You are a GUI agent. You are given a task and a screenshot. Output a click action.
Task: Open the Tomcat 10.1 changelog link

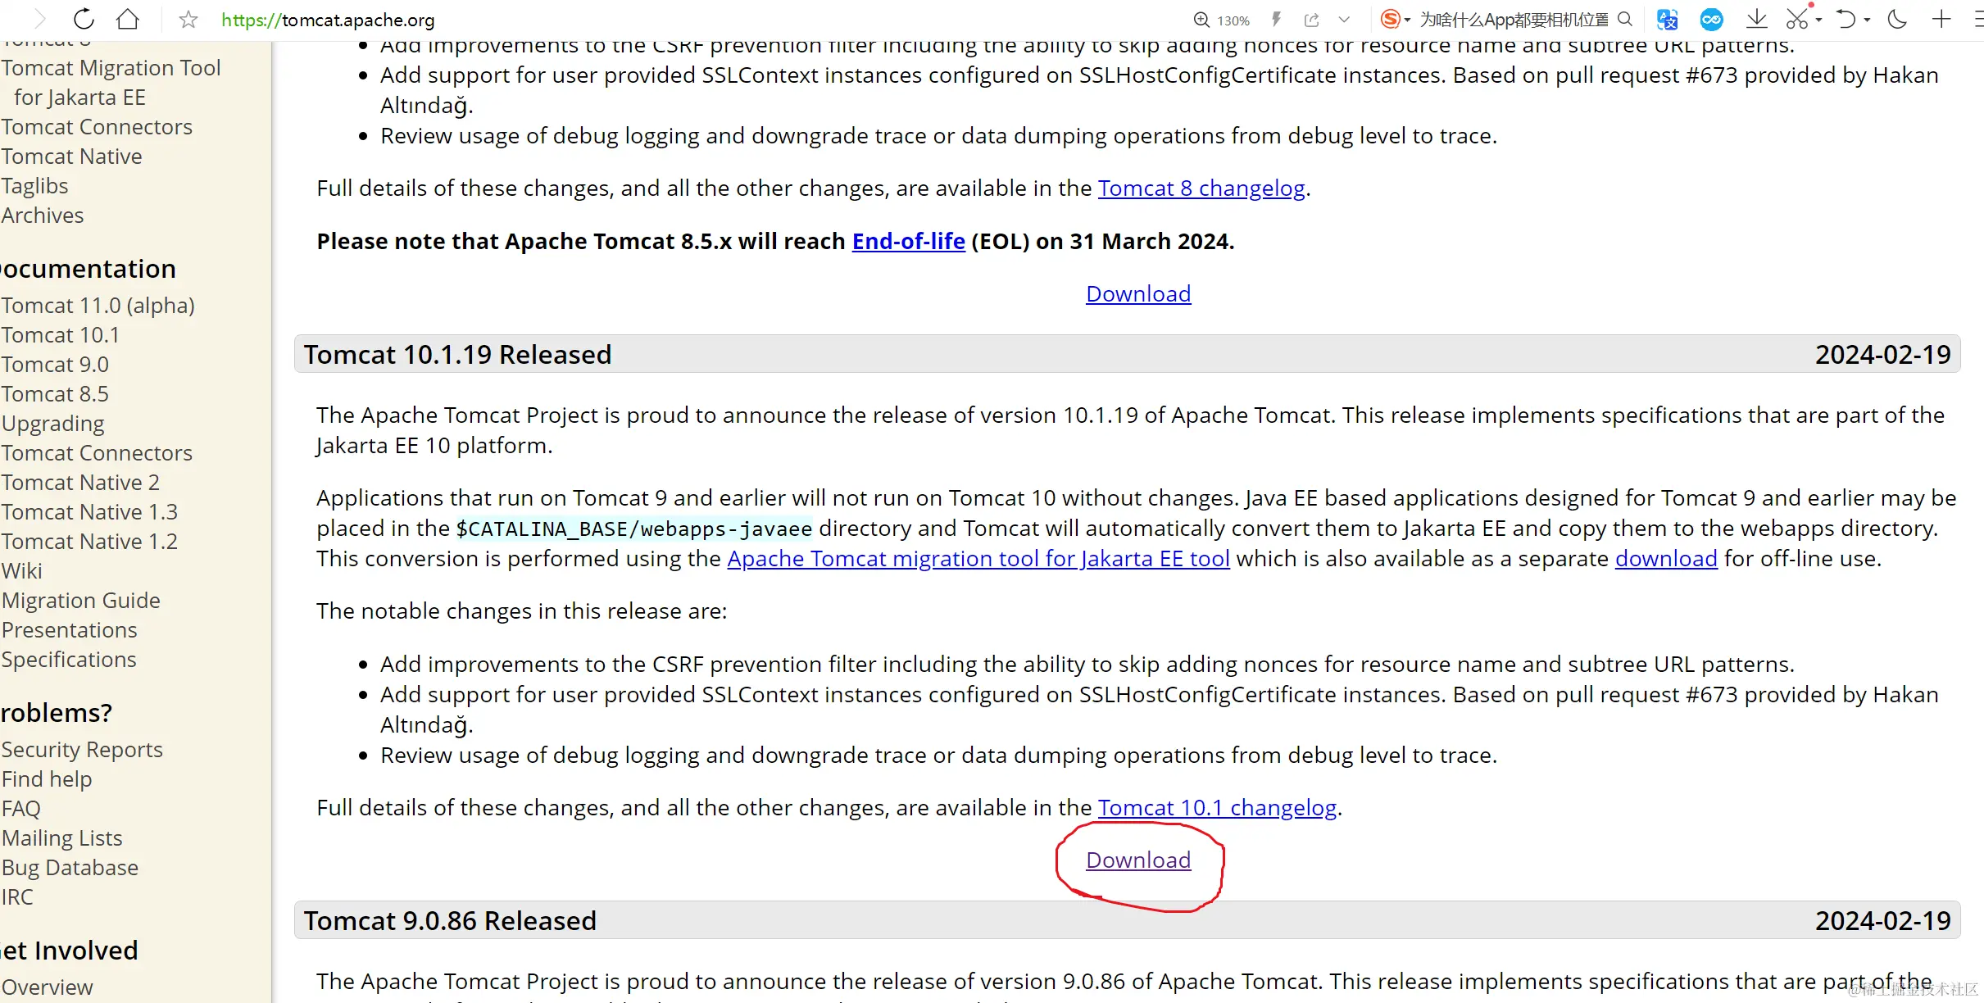pyautogui.click(x=1217, y=807)
